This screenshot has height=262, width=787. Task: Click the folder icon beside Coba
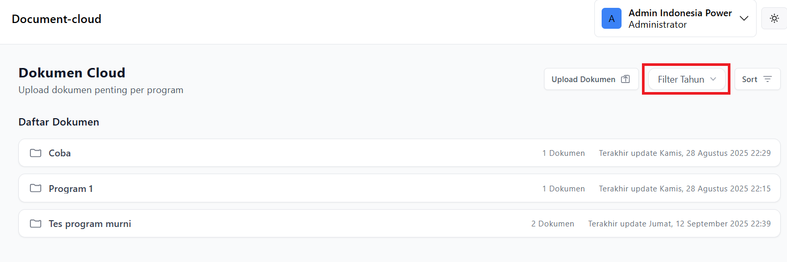(36, 153)
